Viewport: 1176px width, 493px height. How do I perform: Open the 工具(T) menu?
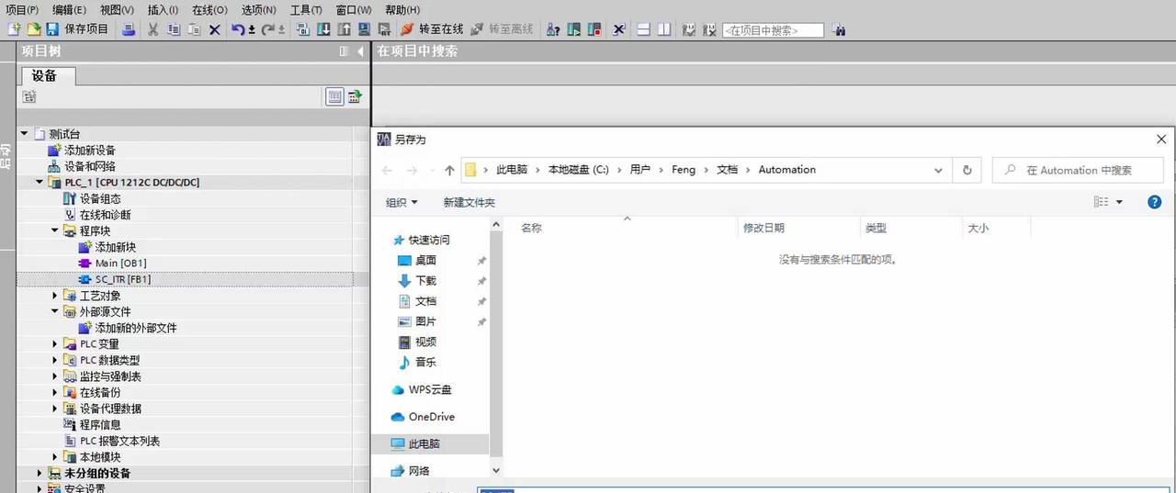(x=306, y=9)
